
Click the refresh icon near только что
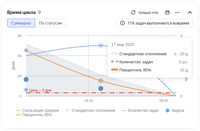133,12
